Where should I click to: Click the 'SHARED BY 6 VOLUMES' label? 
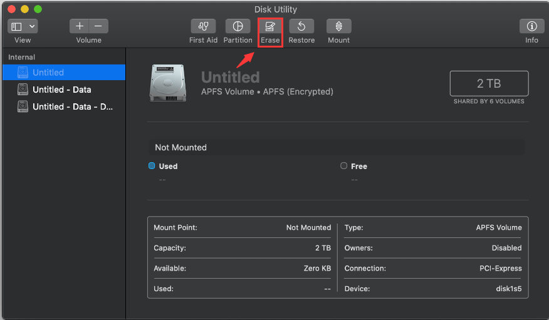(489, 101)
